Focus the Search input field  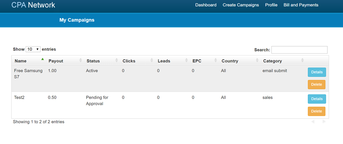[299, 50]
